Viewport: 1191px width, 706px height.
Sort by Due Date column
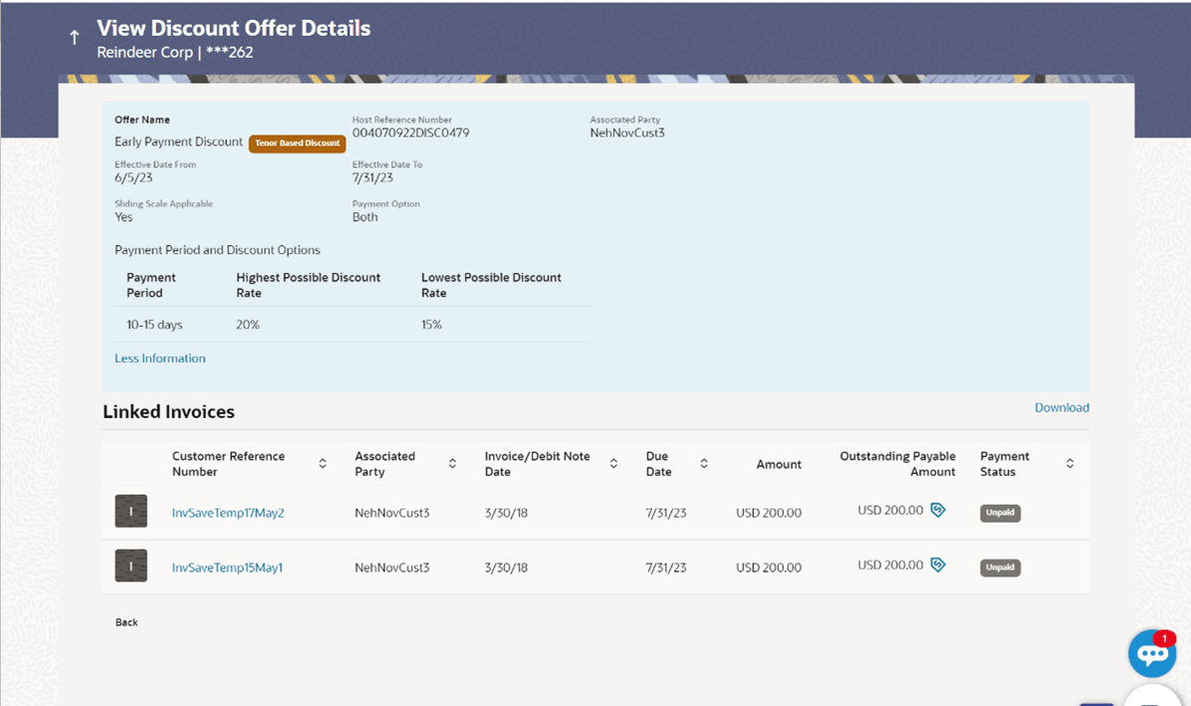pos(704,464)
